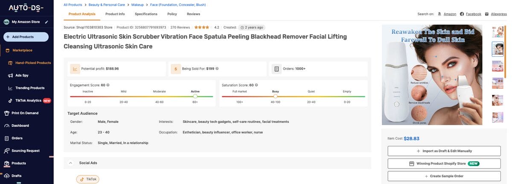This screenshot has width=512, height=184.
Task: Click the Saturation Score help icon
Action: pos(257,85)
